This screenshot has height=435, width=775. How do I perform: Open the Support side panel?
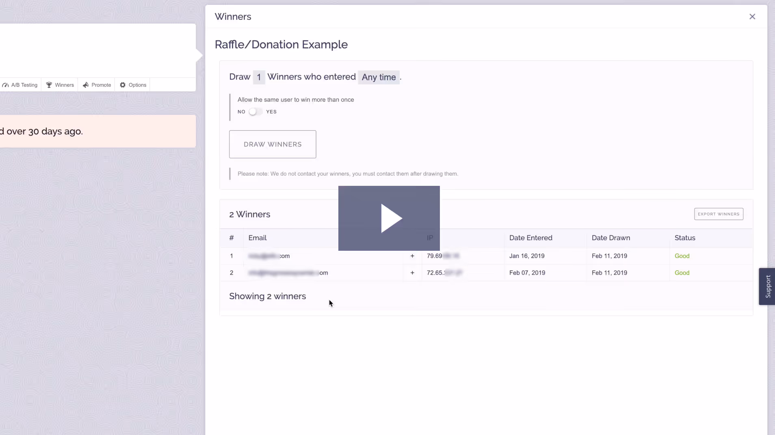click(x=768, y=286)
